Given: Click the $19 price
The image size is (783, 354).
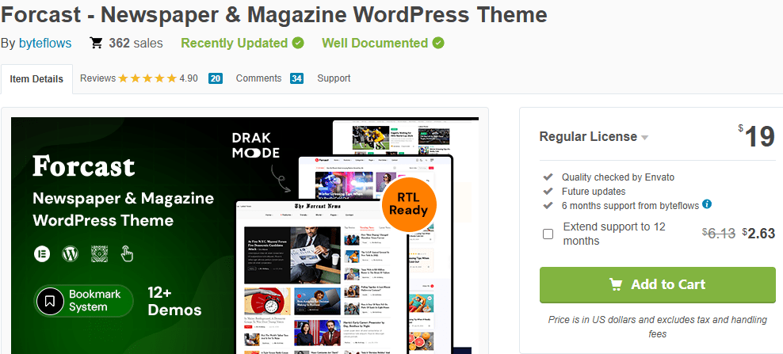Looking at the screenshot, I should point(757,135).
